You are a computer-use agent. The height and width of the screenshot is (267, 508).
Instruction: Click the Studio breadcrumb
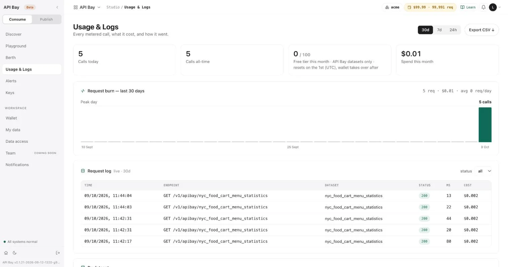[113, 7]
